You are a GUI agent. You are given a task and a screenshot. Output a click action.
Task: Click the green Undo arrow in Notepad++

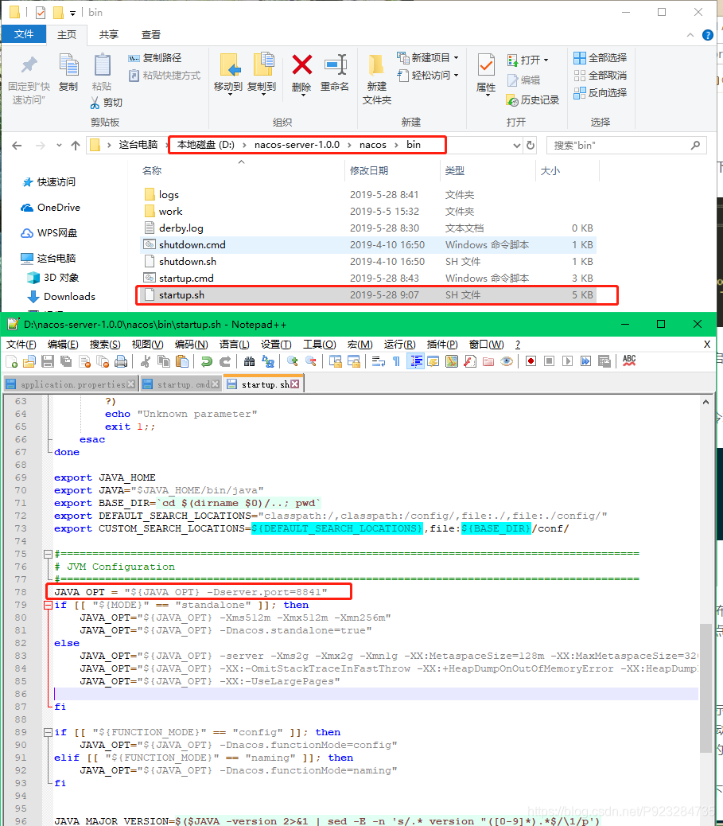[207, 361]
